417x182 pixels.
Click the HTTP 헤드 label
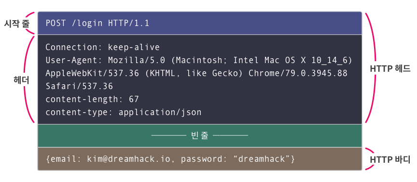point(390,69)
